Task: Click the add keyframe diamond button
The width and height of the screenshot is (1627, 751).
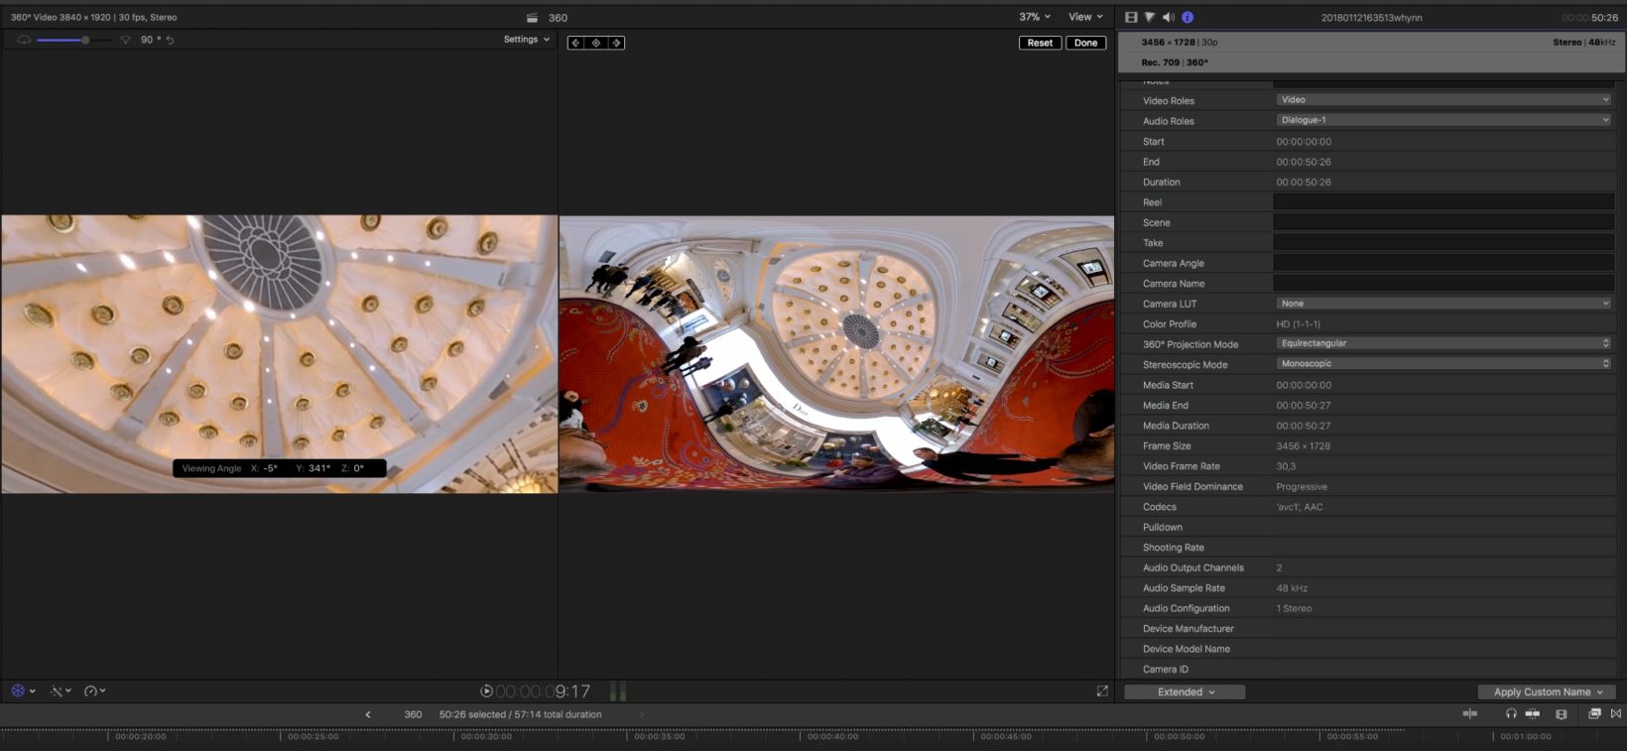Action: (596, 43)
